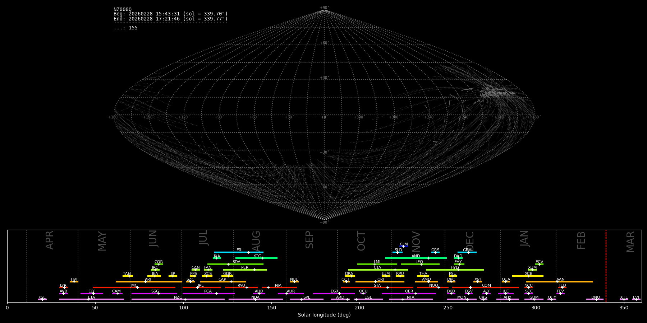Click the COR shower label
Image resolution: width=647 pixels, height=323 pixels.
click(x=159, y=262)
